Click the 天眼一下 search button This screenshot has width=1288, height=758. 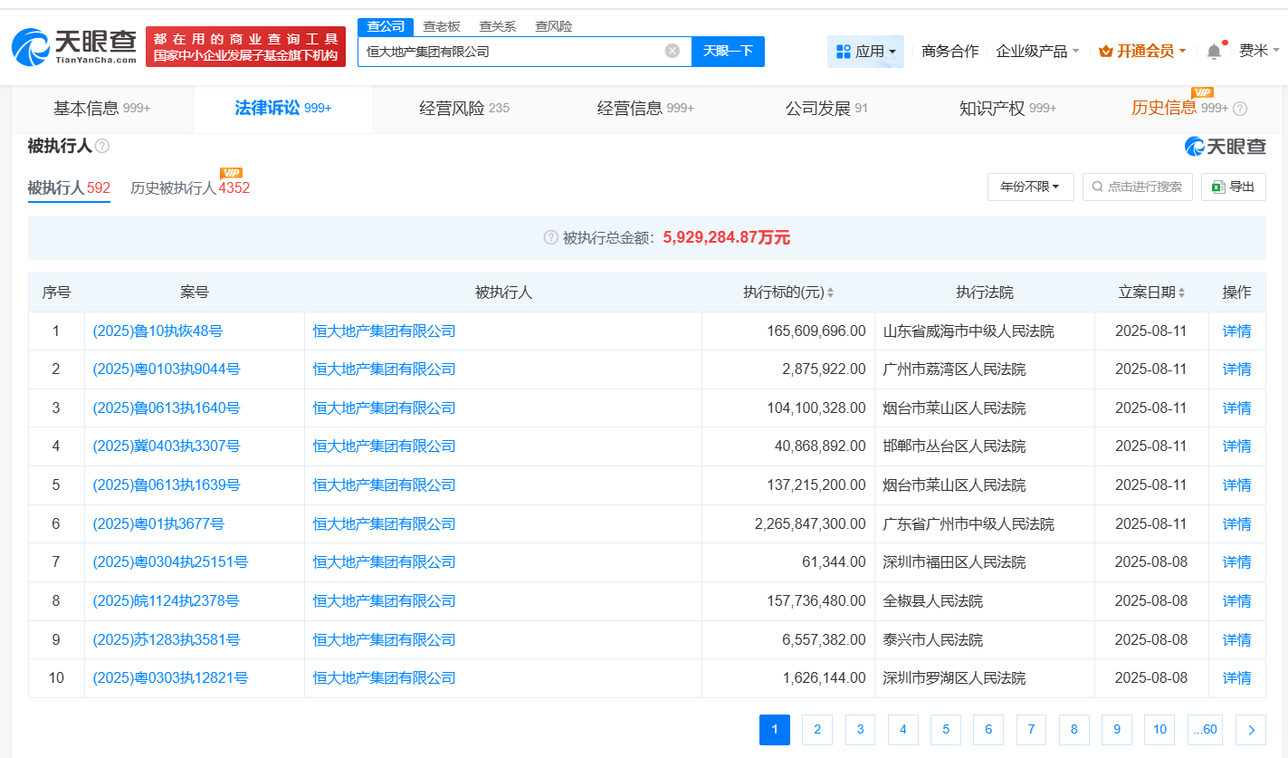(x=729, y=52)
